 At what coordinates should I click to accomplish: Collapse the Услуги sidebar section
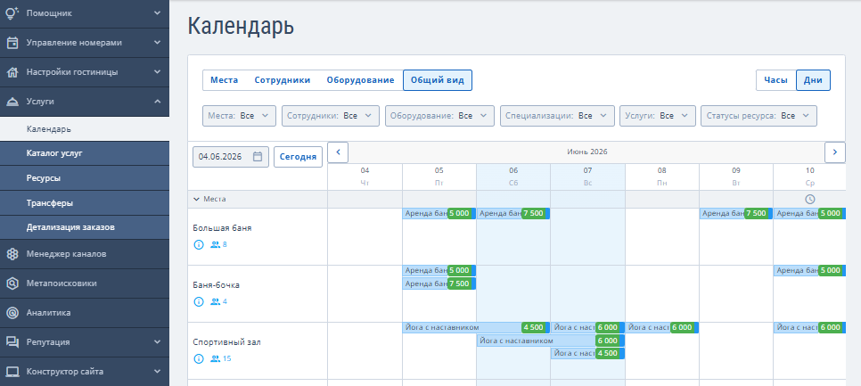pos(158,102)
